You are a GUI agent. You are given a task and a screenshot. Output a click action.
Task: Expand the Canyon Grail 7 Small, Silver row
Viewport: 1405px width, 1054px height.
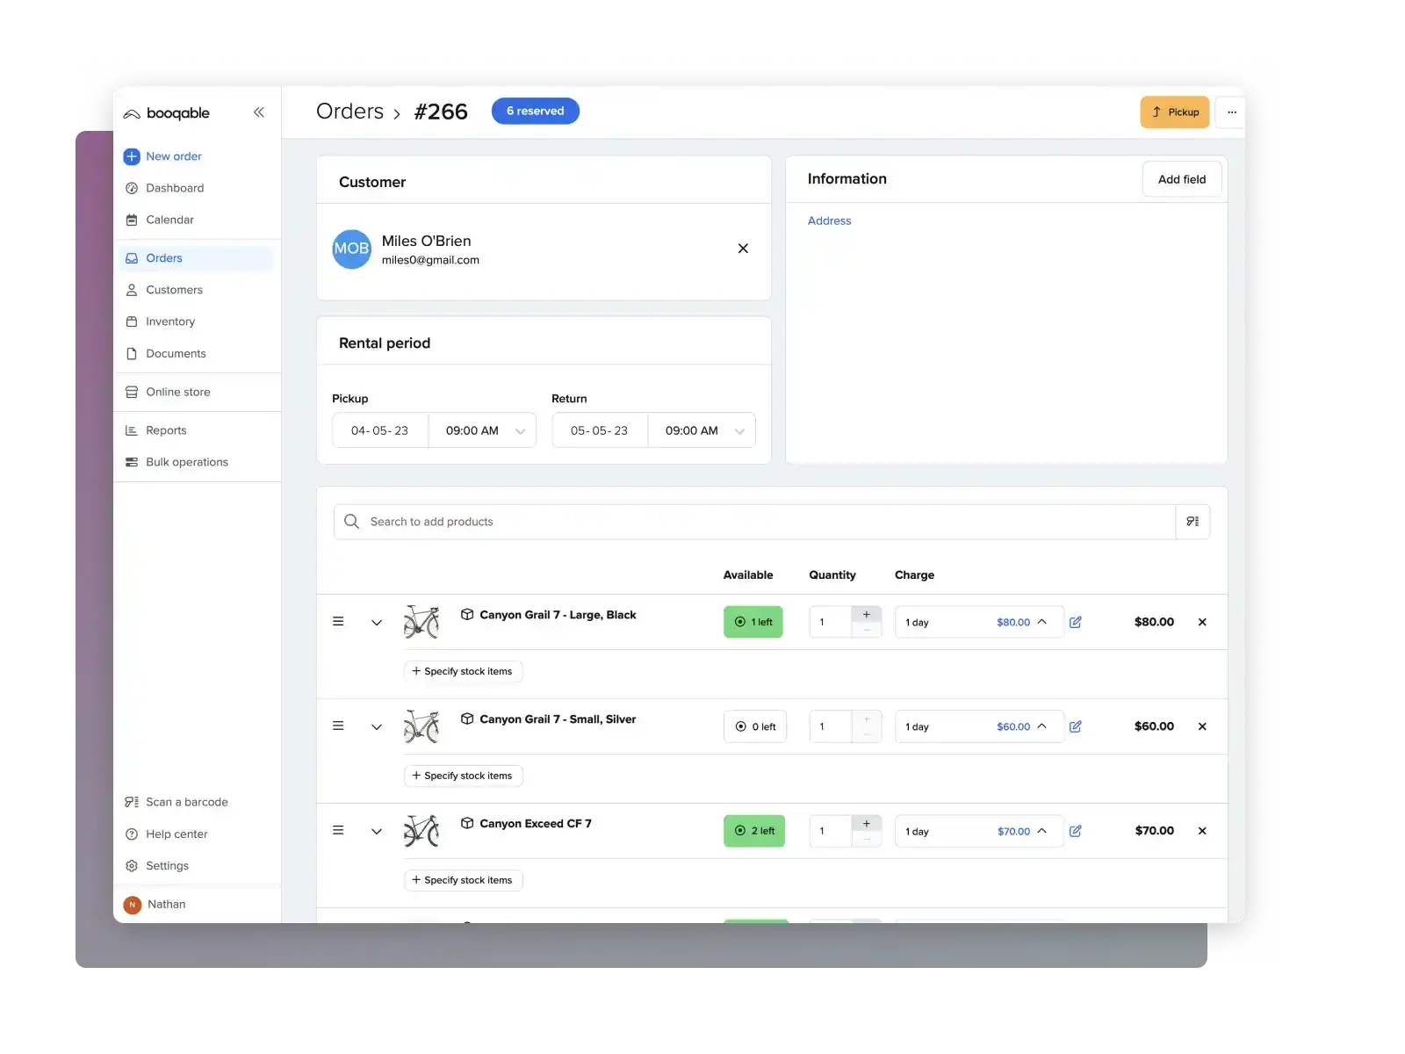pos(377,727)
